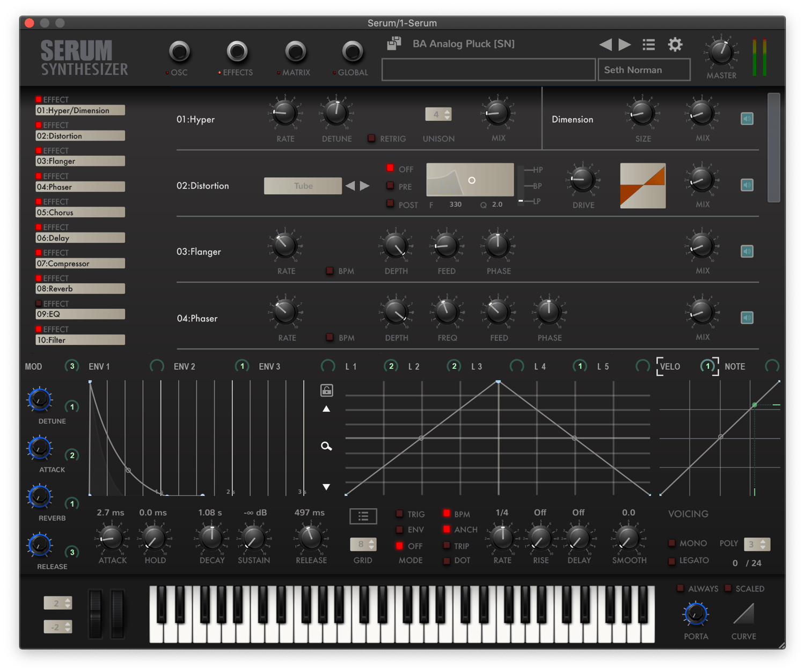Screen dimensions: 805x672
Task: Set LFO mode to TRIG
Action: (399, 514)
